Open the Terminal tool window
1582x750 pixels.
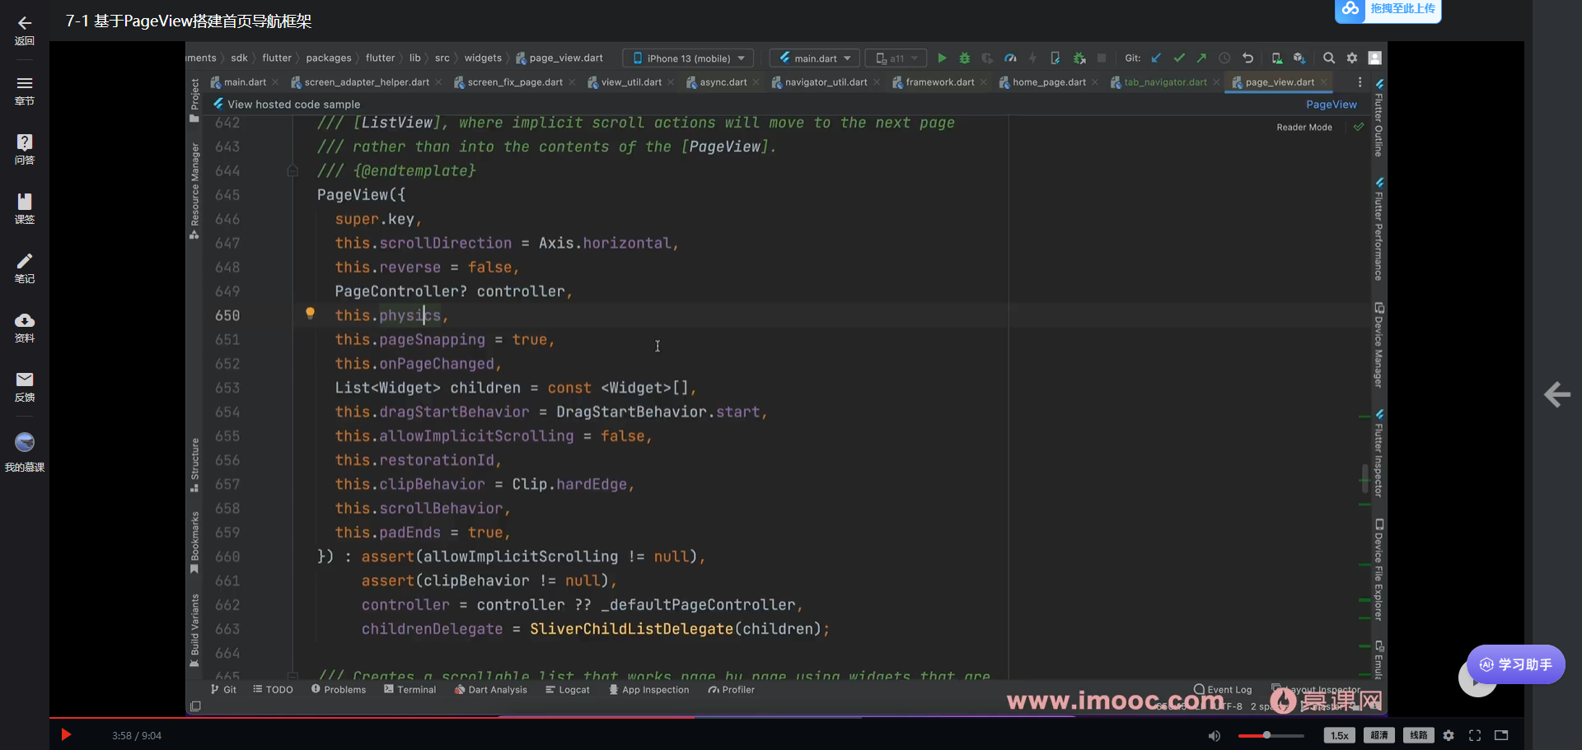tap(410, 690)
